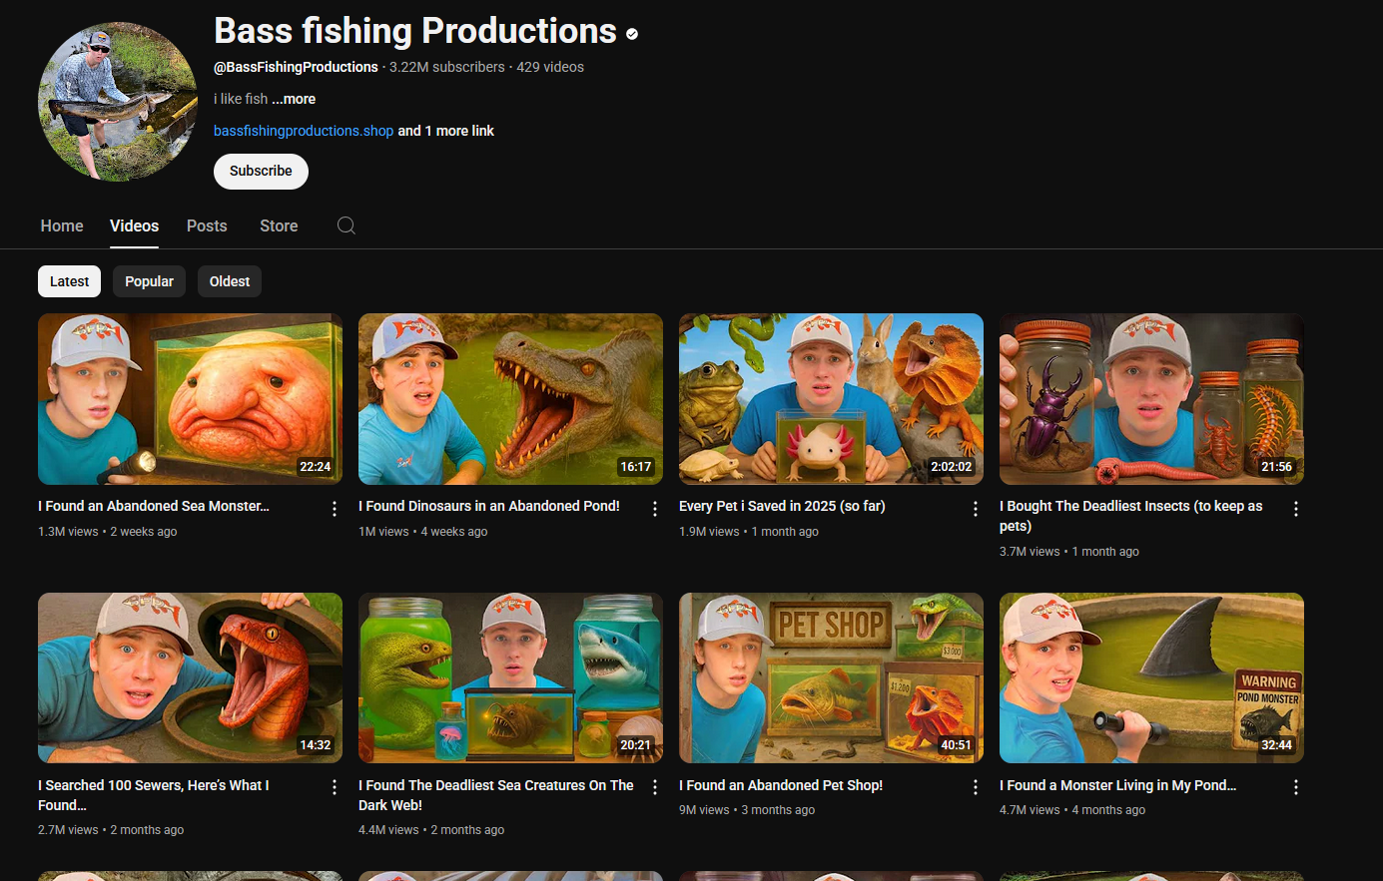Image resolution: width=1383 pixels, height=881 pixels.
Task: Switch to the Posts tab
Action: [x=207, y=225]
